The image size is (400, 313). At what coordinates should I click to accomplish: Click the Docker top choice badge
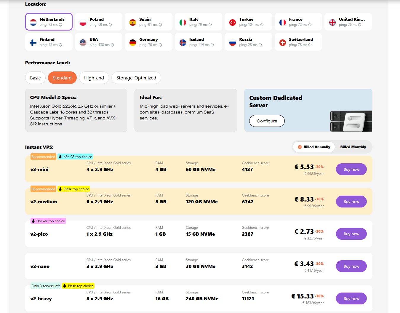48,221
